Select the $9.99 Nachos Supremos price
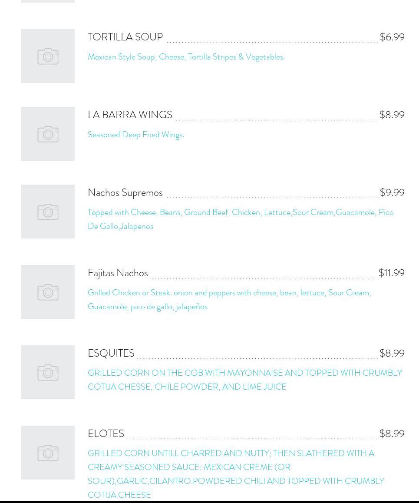This screenshot has width=419, height=503. point(392,193)
